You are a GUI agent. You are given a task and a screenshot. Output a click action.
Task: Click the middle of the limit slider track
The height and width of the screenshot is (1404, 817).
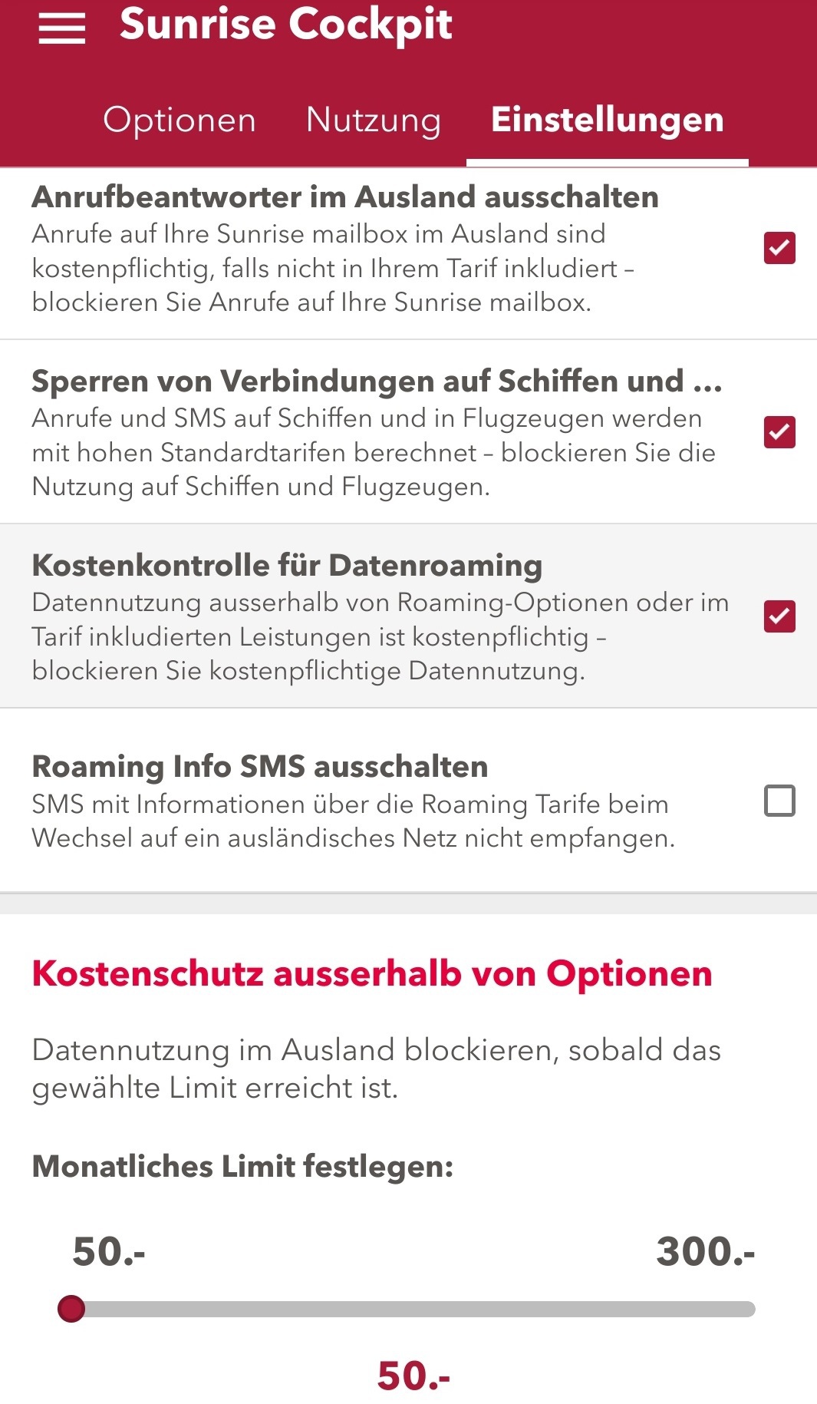414,1309
